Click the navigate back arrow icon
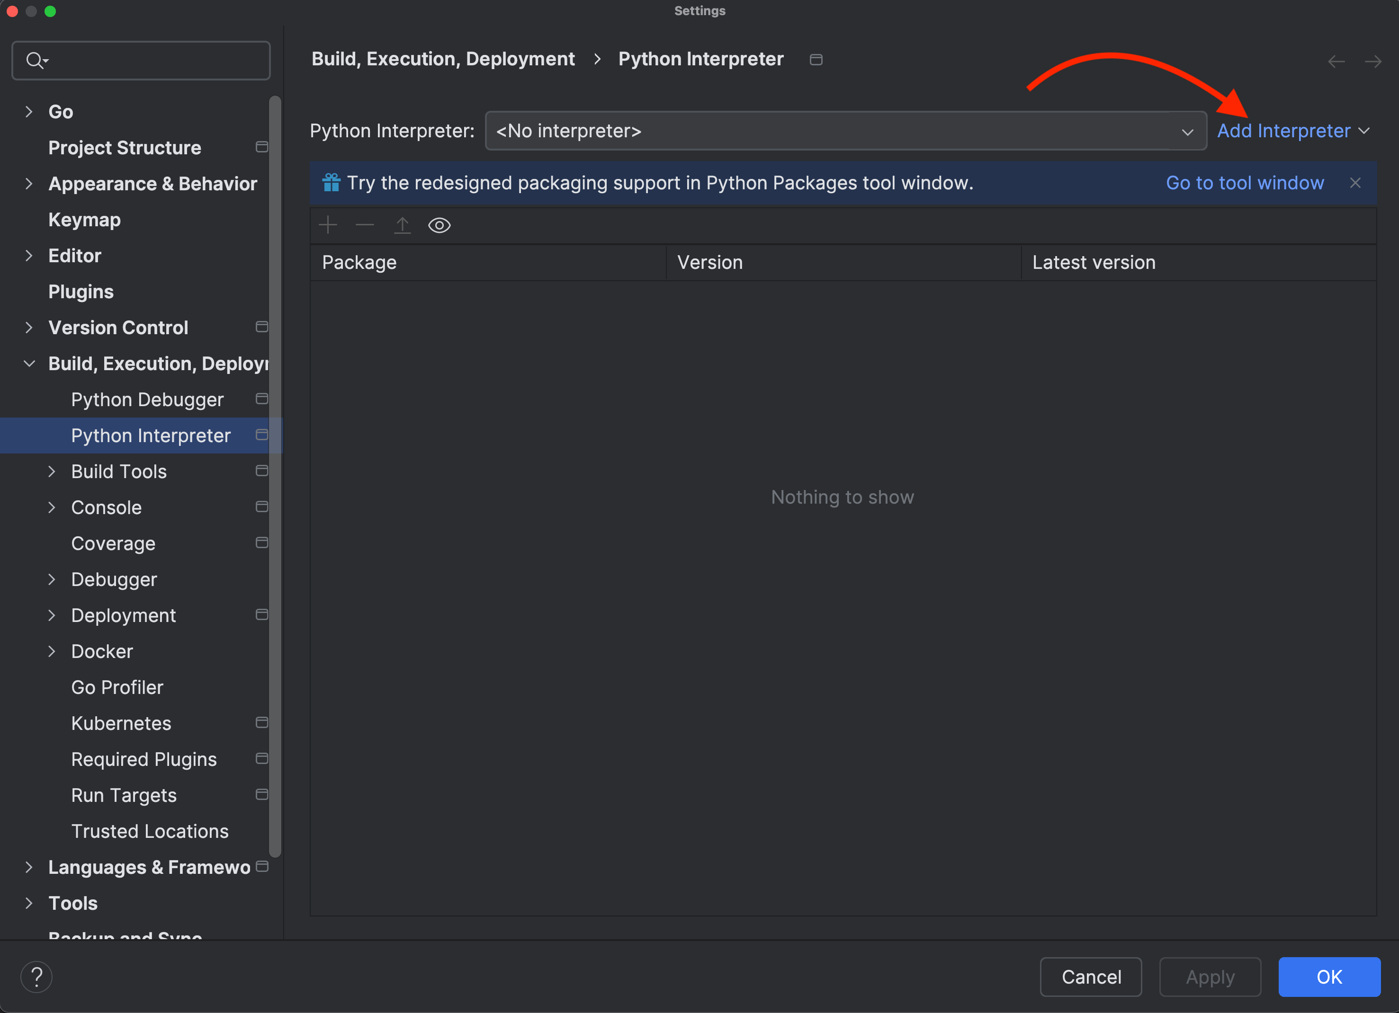 [x=1336, y=61]
